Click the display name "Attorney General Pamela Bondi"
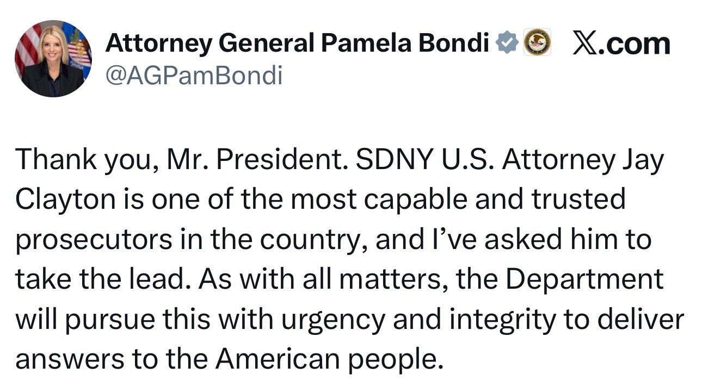 click(297, 43)
